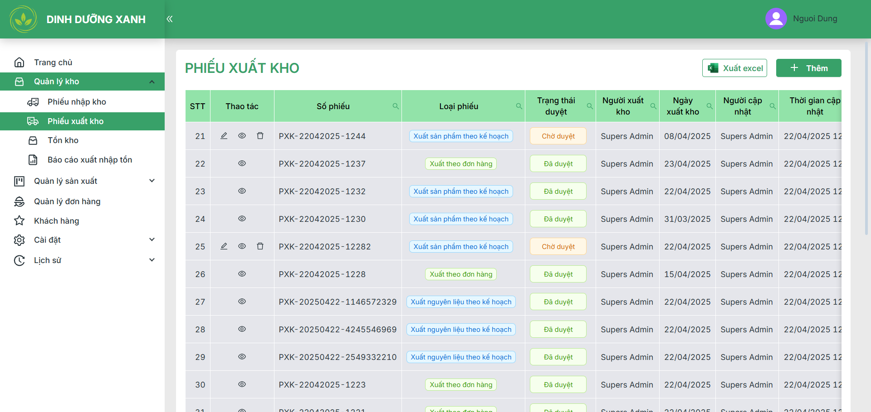Open Tồn kho submenu

(82, 140)
